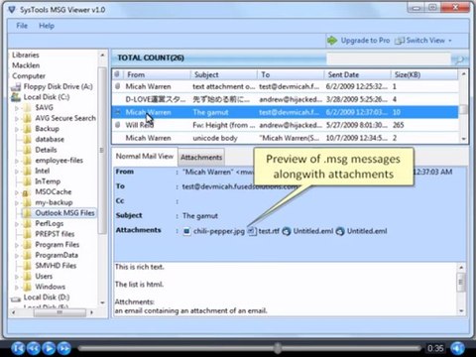Click the Local Disk (C:) drive icon

click(16, 97)
